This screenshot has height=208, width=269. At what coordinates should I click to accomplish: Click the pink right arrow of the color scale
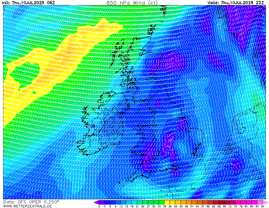point(265,202)
